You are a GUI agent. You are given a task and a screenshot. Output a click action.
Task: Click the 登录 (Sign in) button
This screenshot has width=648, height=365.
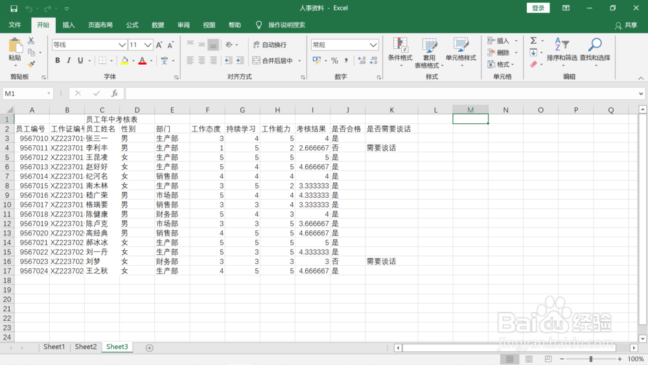point(538,8)
